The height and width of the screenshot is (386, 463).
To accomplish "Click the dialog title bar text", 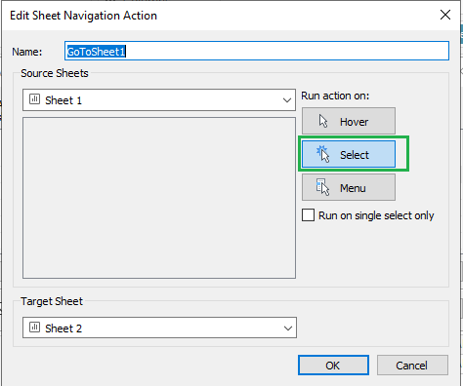I will (83, 16).
